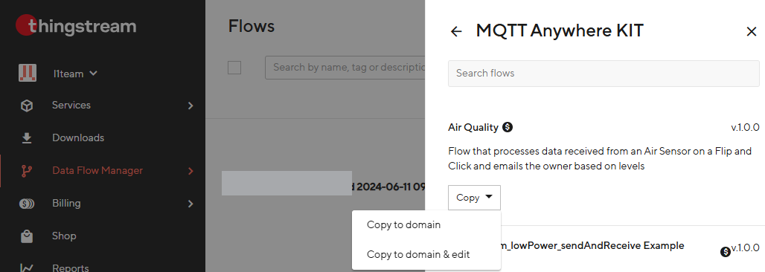Viewport: 765px width, 272px height.
Task: Go back using the left arrow icon
Action: (x=456, y=32)
